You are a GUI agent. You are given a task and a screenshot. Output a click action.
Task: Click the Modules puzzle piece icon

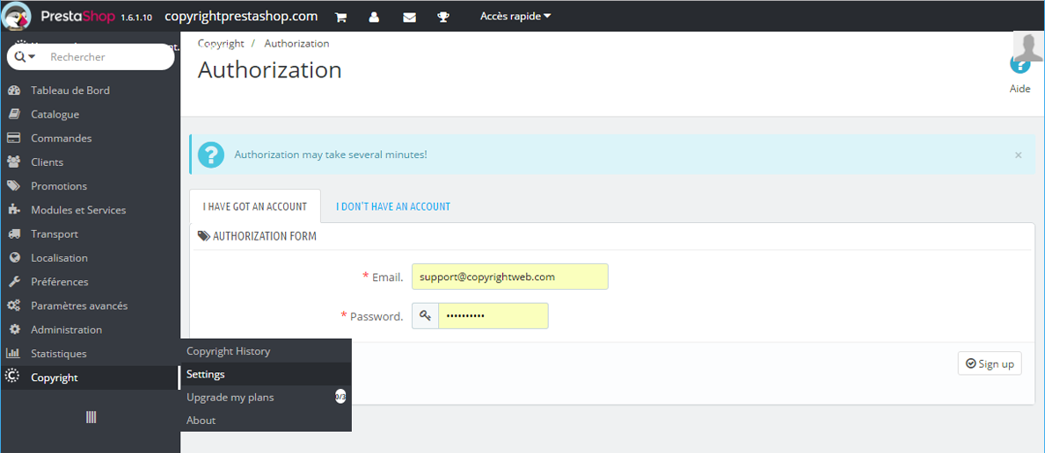tap(13, 210)
